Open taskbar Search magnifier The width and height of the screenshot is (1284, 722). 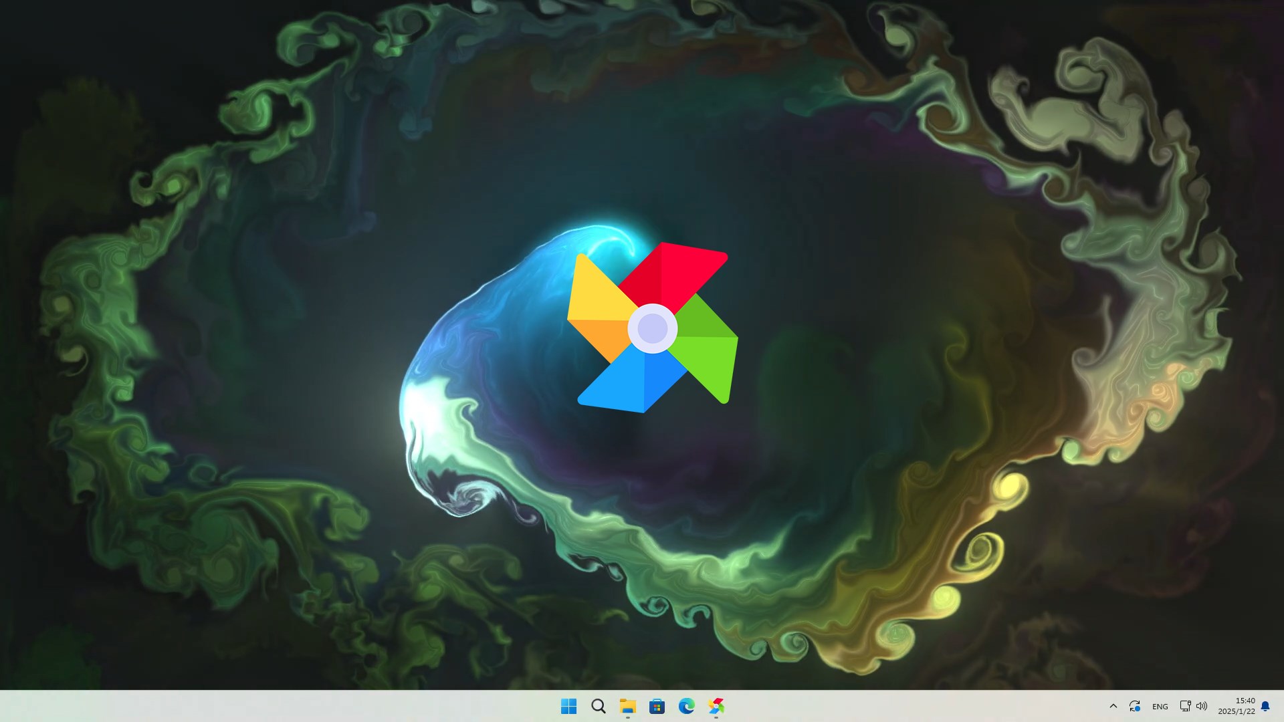(599, 706)
